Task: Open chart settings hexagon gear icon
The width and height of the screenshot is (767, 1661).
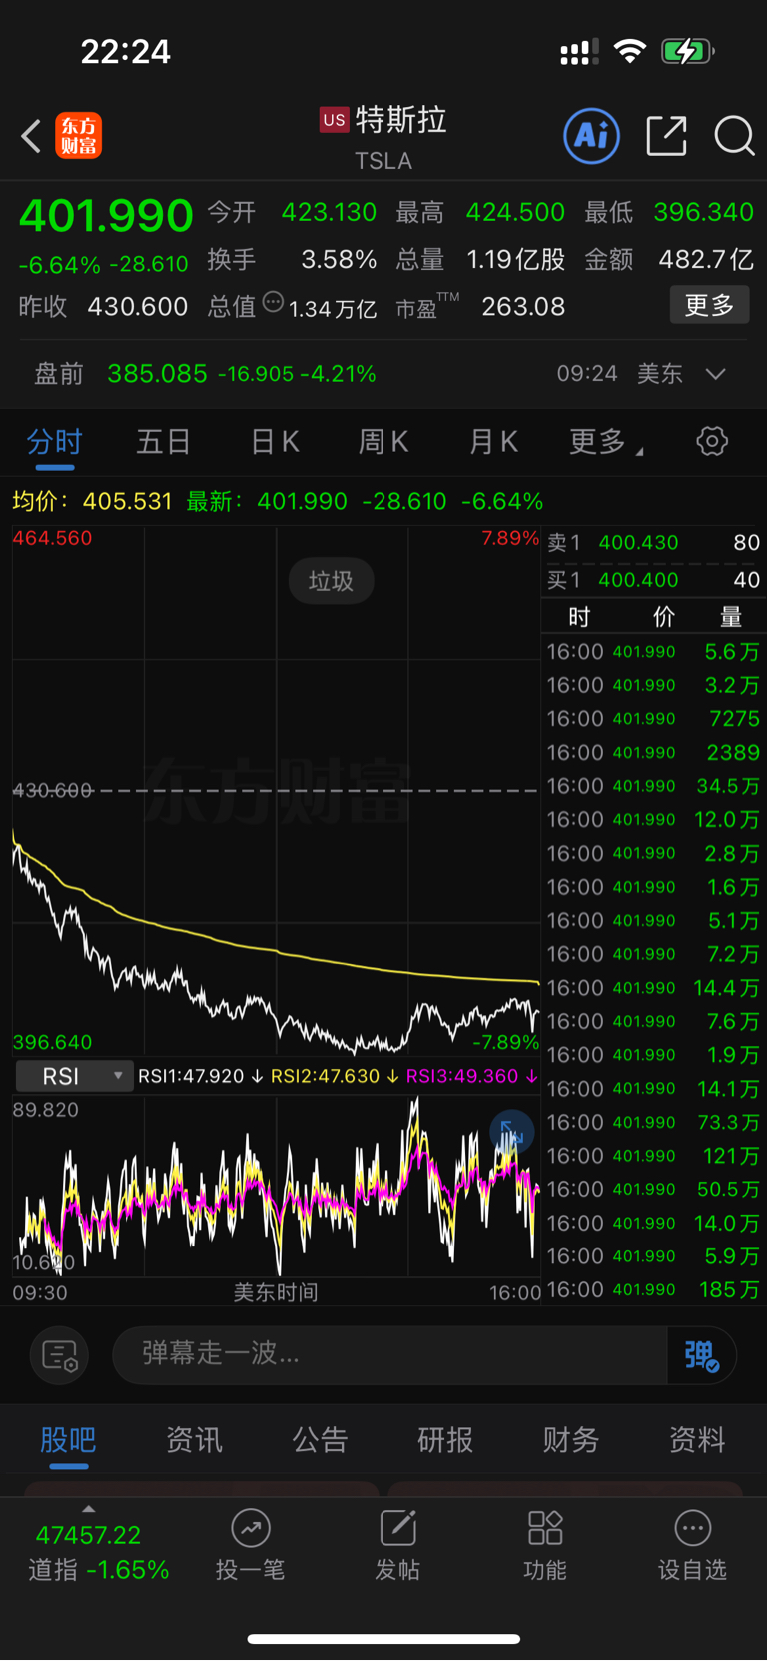Action: click(712, 441)
